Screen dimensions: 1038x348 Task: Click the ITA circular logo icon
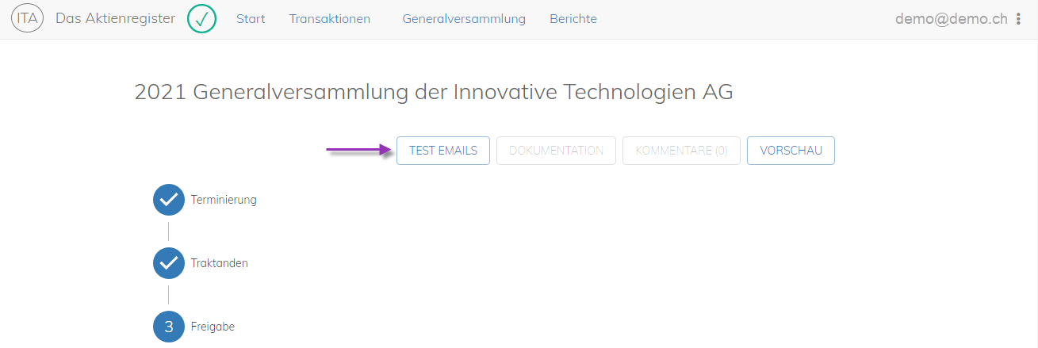click(x=28, y=19)
